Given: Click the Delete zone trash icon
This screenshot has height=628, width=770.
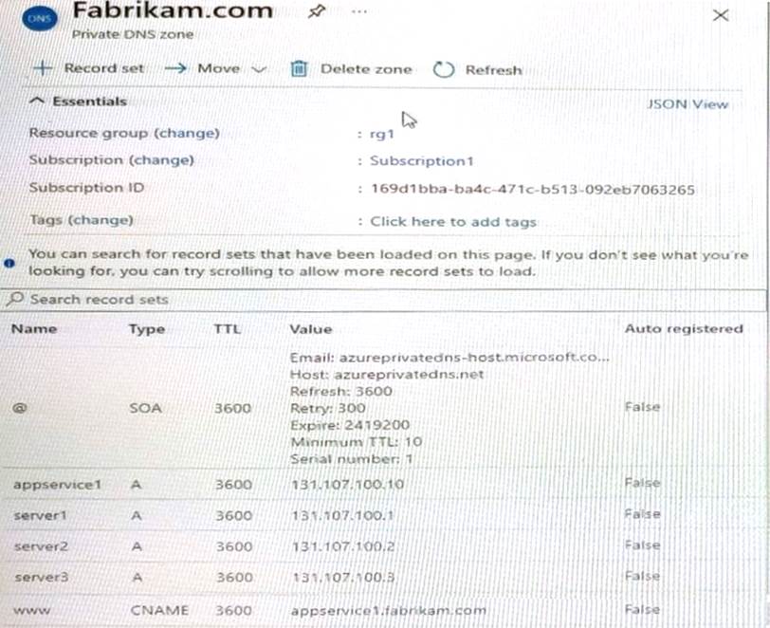Looking at the screenshot, I should tap(299, 69).
